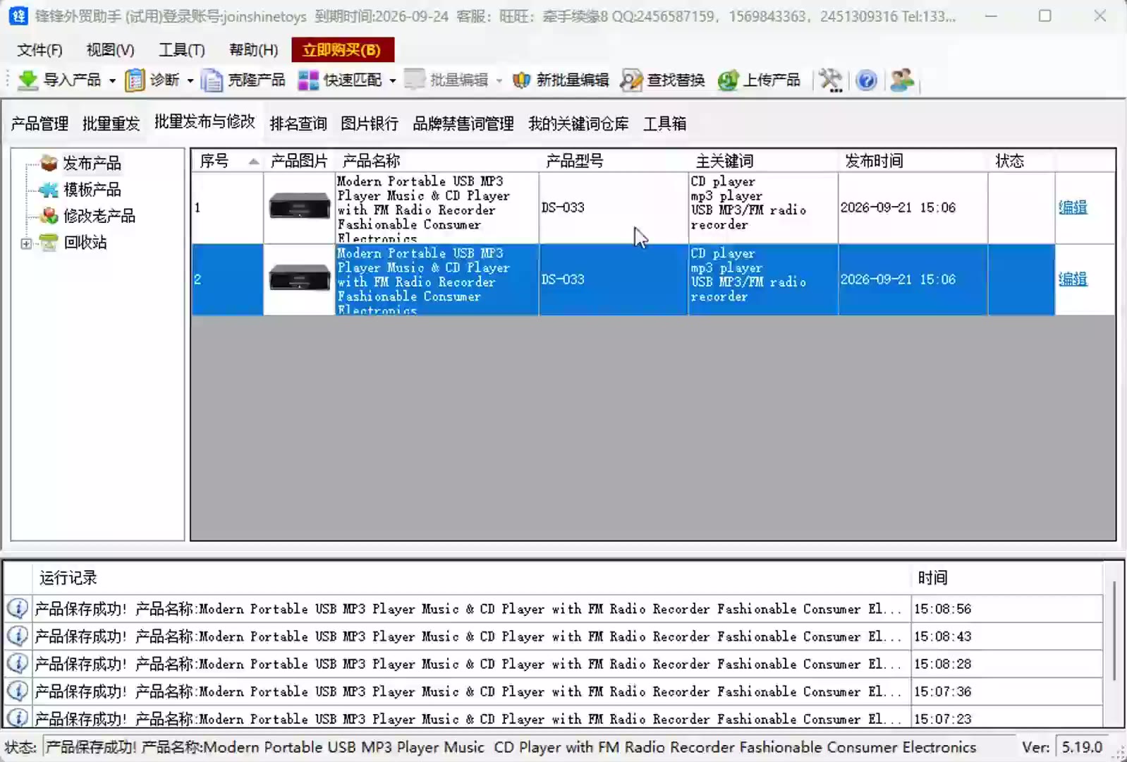Image resolution: width=1127 pixels, height=762 pixels.
Task: Click the product thumbnail in row 2
Action: coord(299,279)
